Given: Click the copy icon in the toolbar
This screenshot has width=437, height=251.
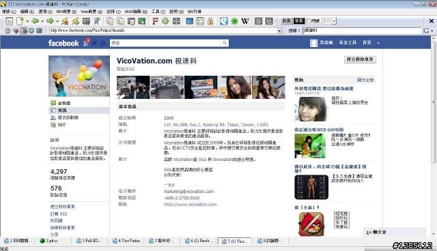Looking at the screenshot, I should pos(110,21).
